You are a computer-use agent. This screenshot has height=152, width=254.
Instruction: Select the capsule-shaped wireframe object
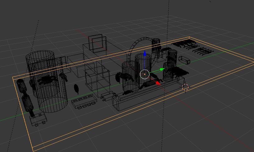(x=184, y=60)
